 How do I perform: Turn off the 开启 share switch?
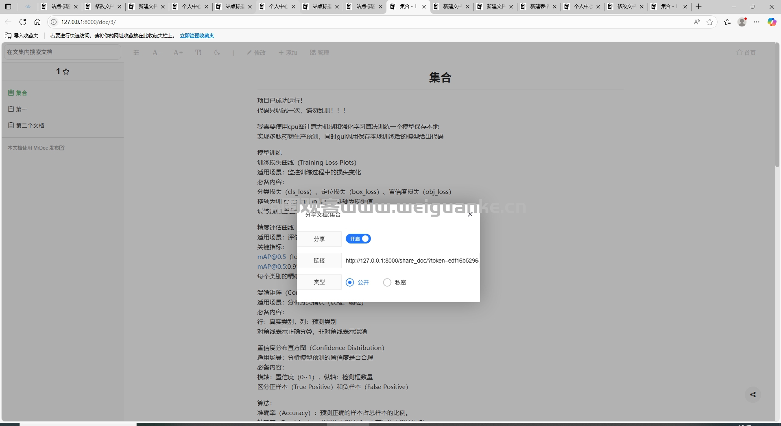tap(358, 239)
